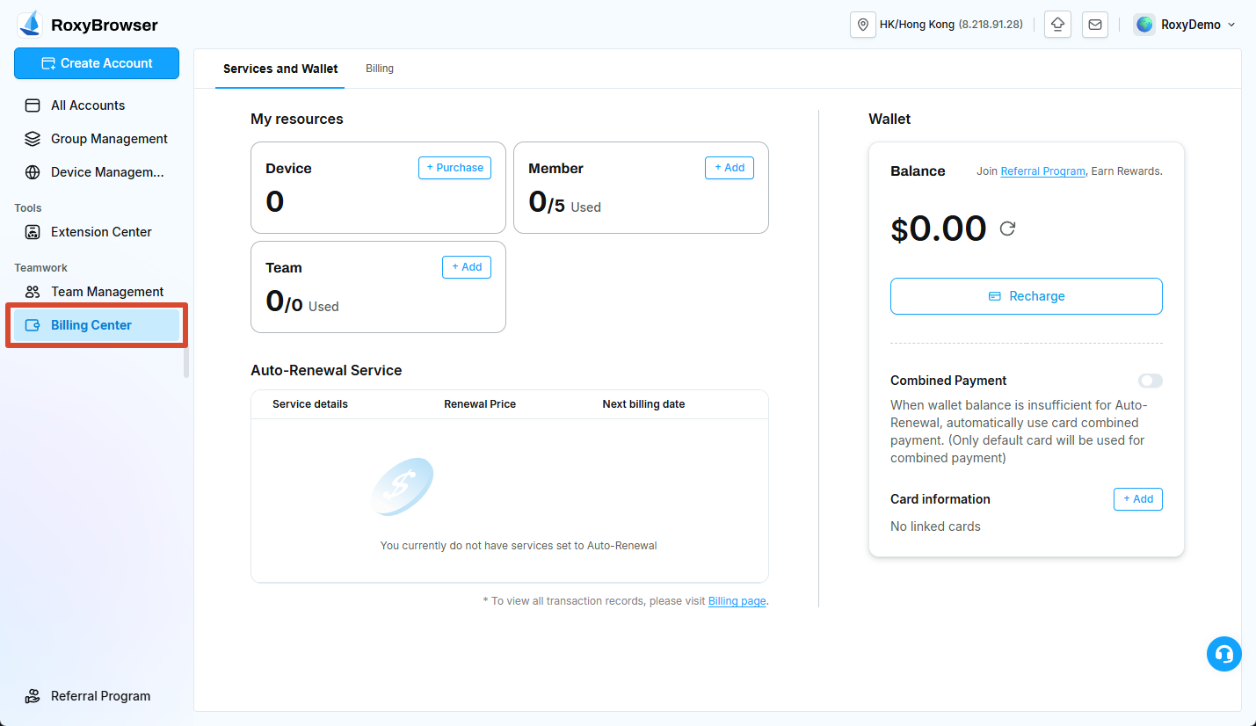The width and height of the screenshot is (1256, 726).
Task: Click the Referral Program hand icon
Action: tap(33, 696)
